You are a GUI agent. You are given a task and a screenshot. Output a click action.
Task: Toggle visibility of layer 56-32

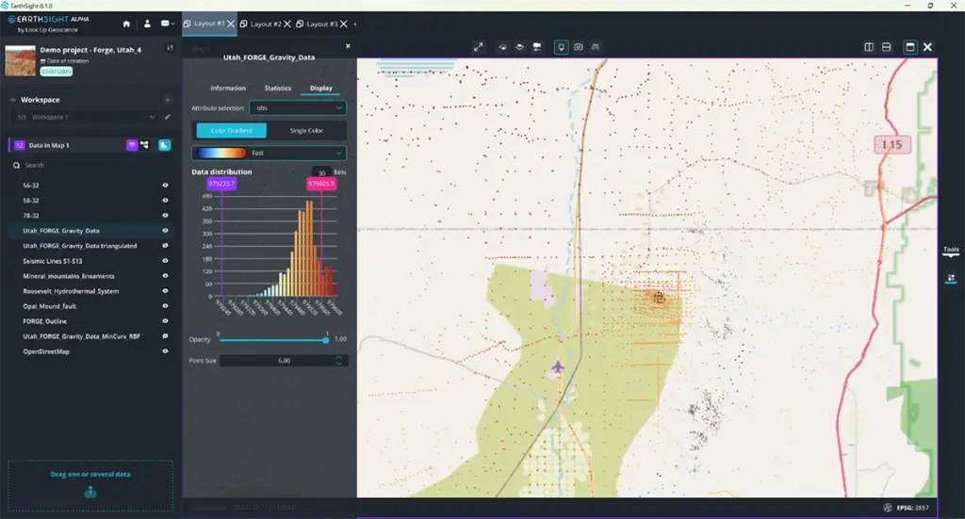coord(165,186)
